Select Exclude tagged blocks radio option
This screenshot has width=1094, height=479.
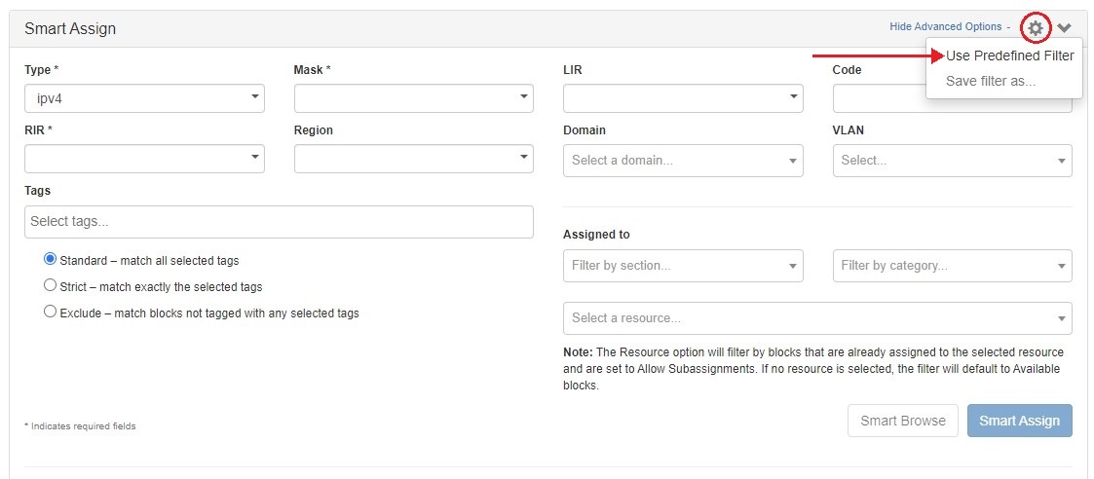click(51, 313)
